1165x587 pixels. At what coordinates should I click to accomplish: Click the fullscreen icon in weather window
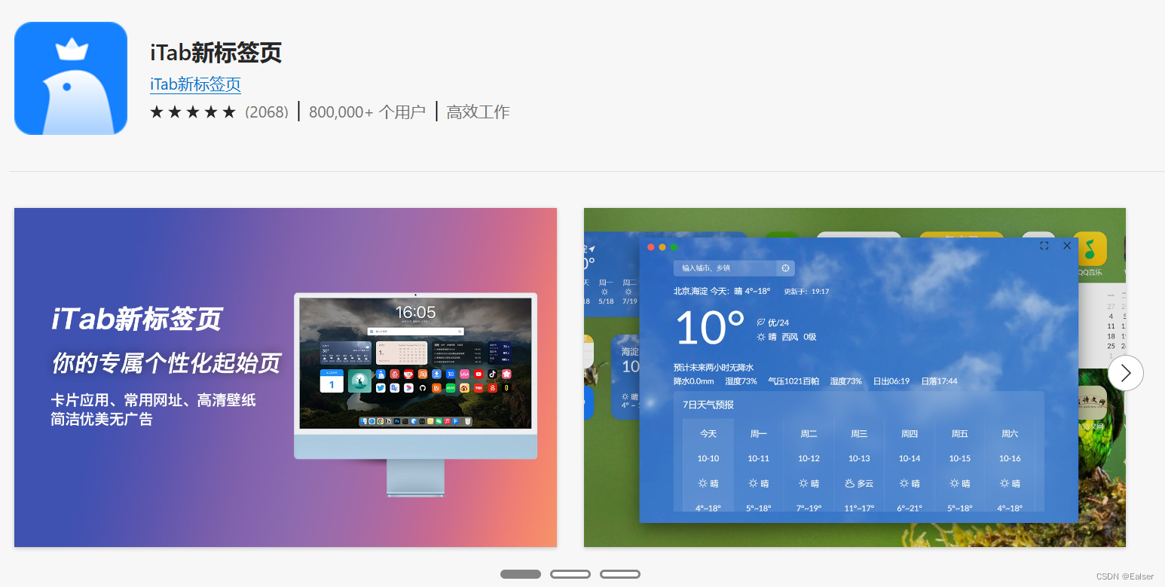point(1044,246)
